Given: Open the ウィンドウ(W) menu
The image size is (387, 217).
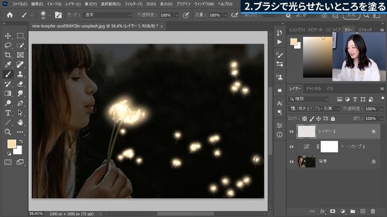Looking at the screenshot, I should [204, 4].
